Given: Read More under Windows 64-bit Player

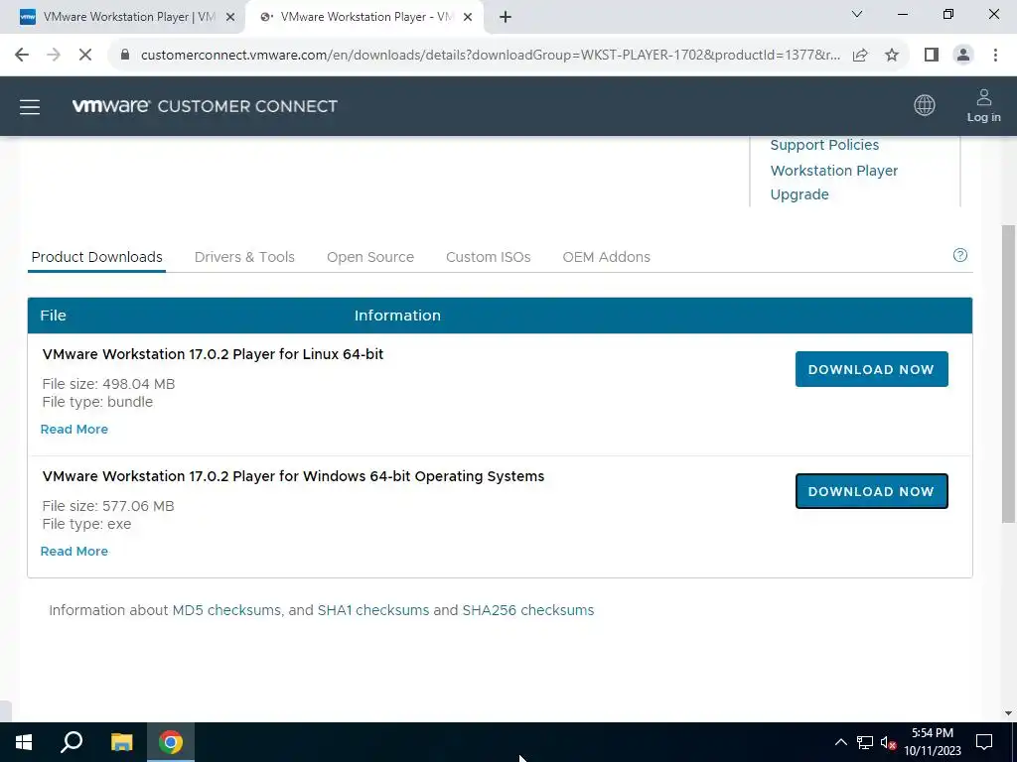Looking at the screenshot, I should [73, 552].
